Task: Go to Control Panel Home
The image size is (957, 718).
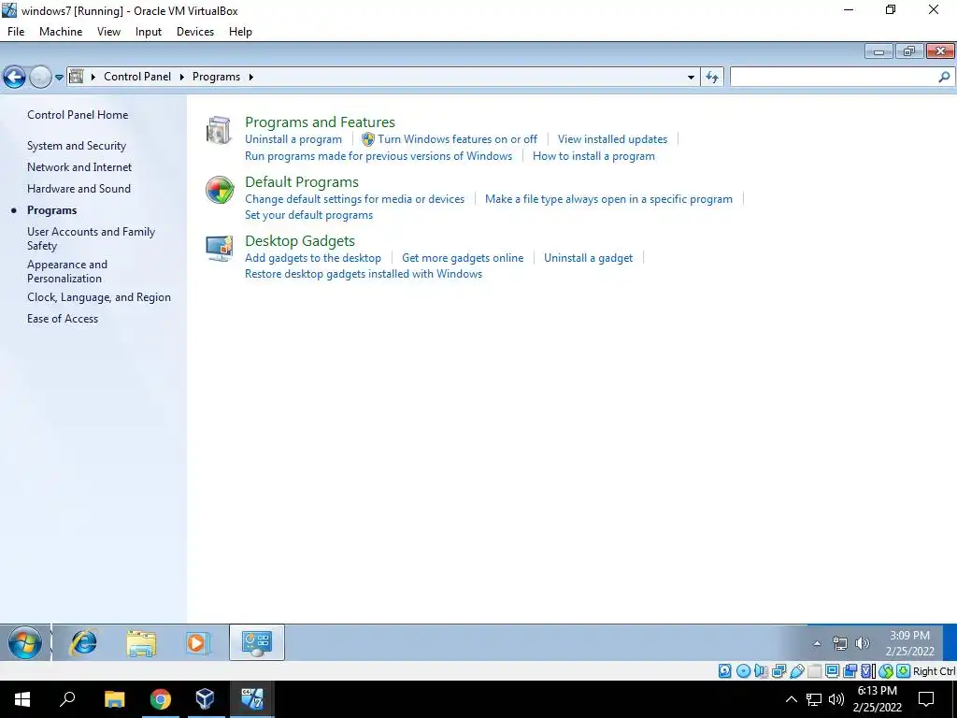Action: [x=78, y=115]
